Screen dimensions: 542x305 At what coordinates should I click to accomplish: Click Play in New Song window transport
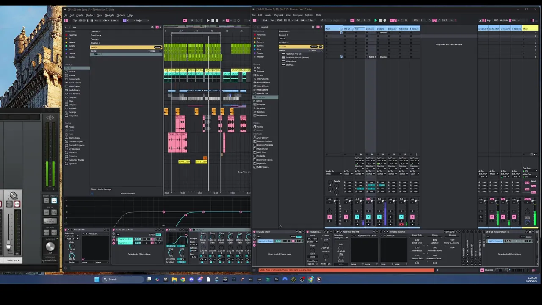(x=208, y=20)
